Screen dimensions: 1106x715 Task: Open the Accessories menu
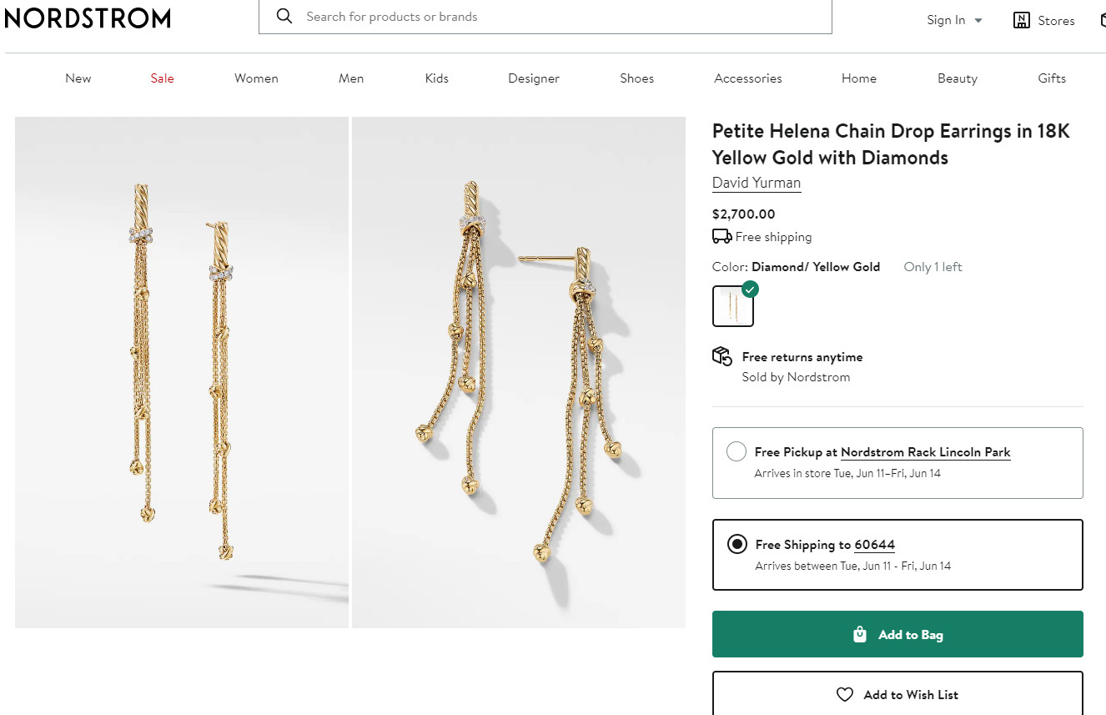(x=747, y=78)
